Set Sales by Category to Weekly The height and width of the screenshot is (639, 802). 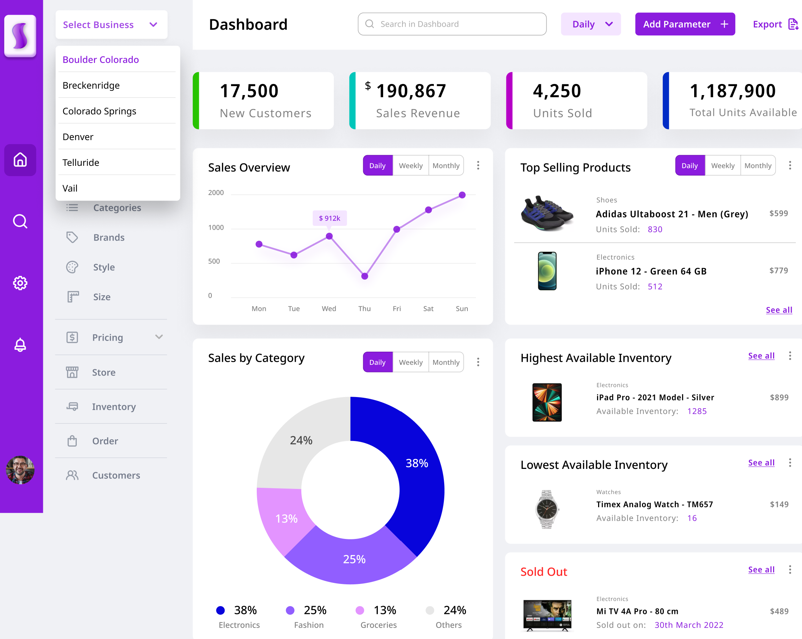tap(410, 362)
